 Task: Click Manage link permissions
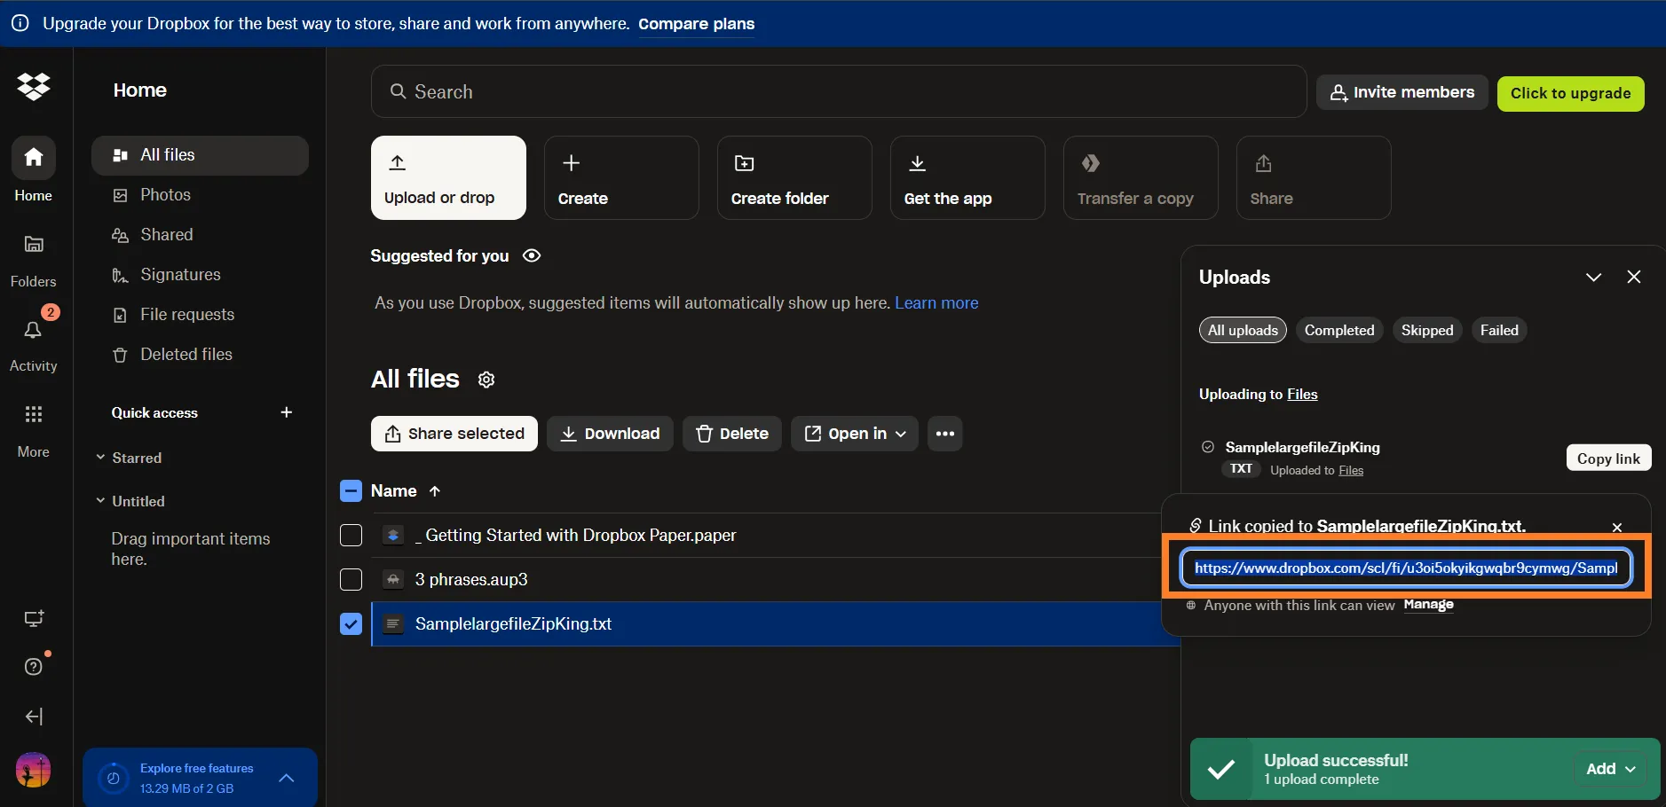1428,605
